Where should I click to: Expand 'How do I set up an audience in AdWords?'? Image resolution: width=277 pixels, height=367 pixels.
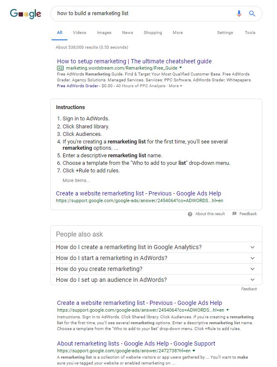click(252, 280)
